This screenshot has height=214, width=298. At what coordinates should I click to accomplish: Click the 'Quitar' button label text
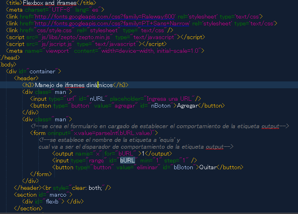[x=208, y=167]
